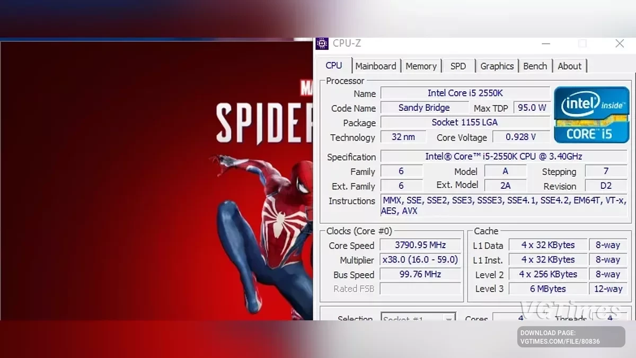This screenshot has width=636, height=358.
Task: Switch to the Mainboard tab
Action: (376, 66)
